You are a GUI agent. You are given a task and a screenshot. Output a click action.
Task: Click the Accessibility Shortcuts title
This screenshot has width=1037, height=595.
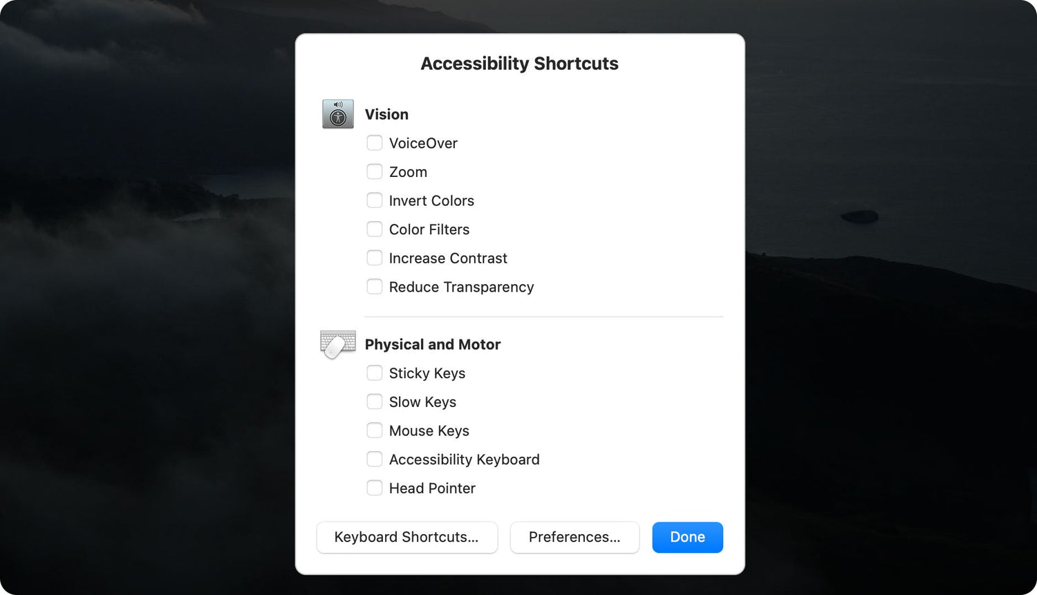coord(519,63)
